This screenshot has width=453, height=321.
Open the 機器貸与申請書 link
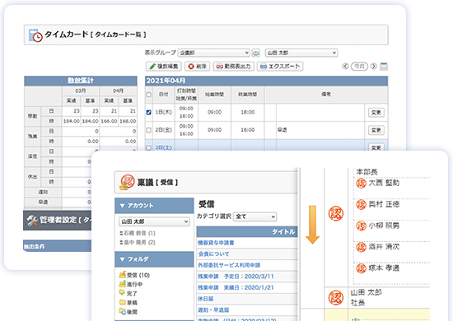click(216, 243)
